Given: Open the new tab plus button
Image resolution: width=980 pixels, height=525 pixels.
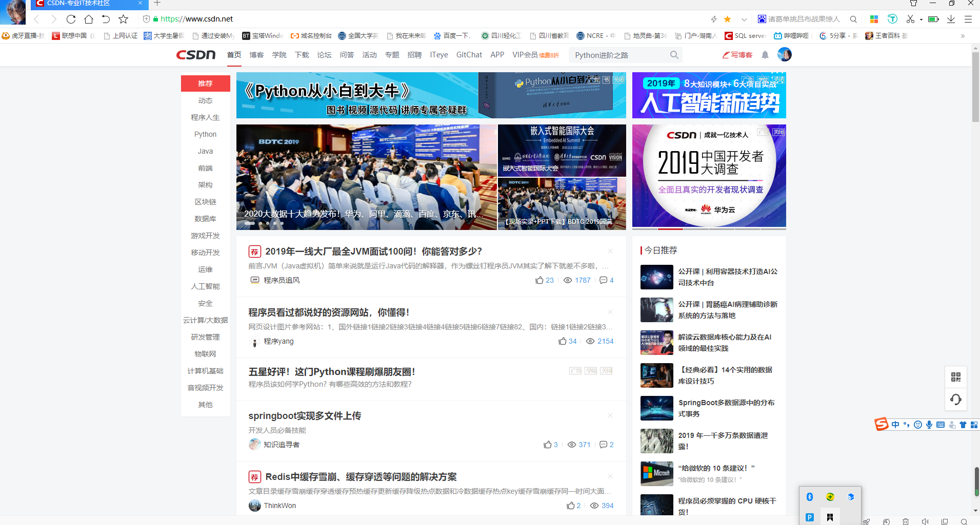Looking at the screenshot, I should pos(157,3).
